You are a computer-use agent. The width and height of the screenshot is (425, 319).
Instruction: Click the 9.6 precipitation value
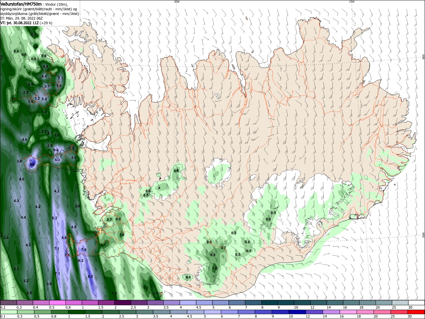[x=32, y=164]
